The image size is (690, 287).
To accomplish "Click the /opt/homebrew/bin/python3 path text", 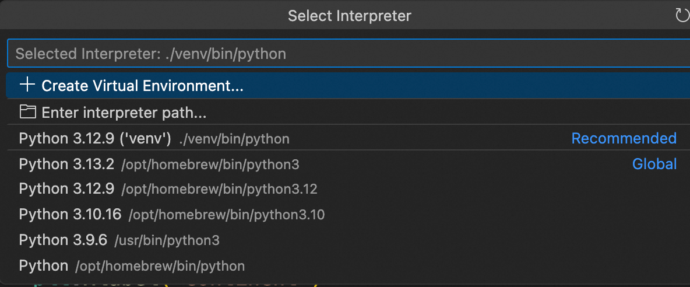I will tap(210, 164).
